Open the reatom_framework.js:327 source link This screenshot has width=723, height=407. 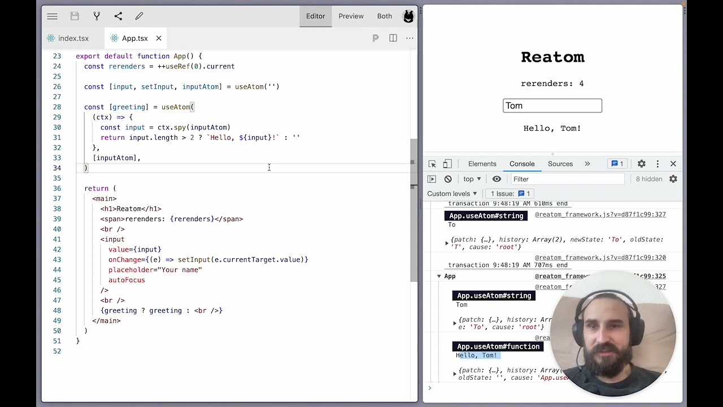point(600,215)
